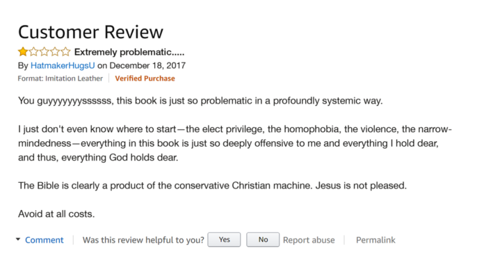Click the fourth empty rating star
The width and height of the screenshot is (484, 274).
55,51
